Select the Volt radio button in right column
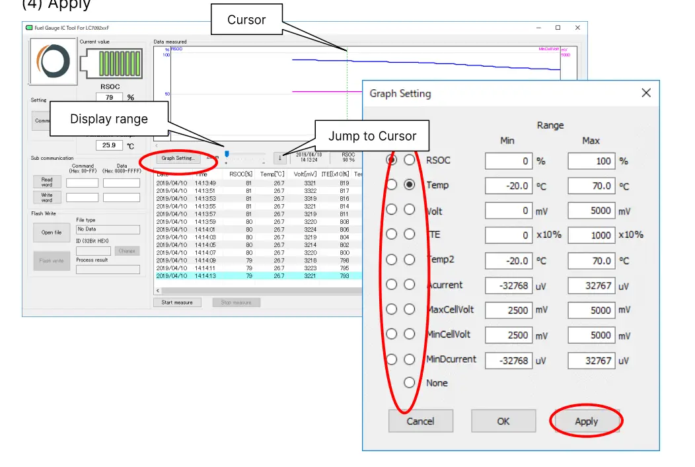 tap(409, 210)
